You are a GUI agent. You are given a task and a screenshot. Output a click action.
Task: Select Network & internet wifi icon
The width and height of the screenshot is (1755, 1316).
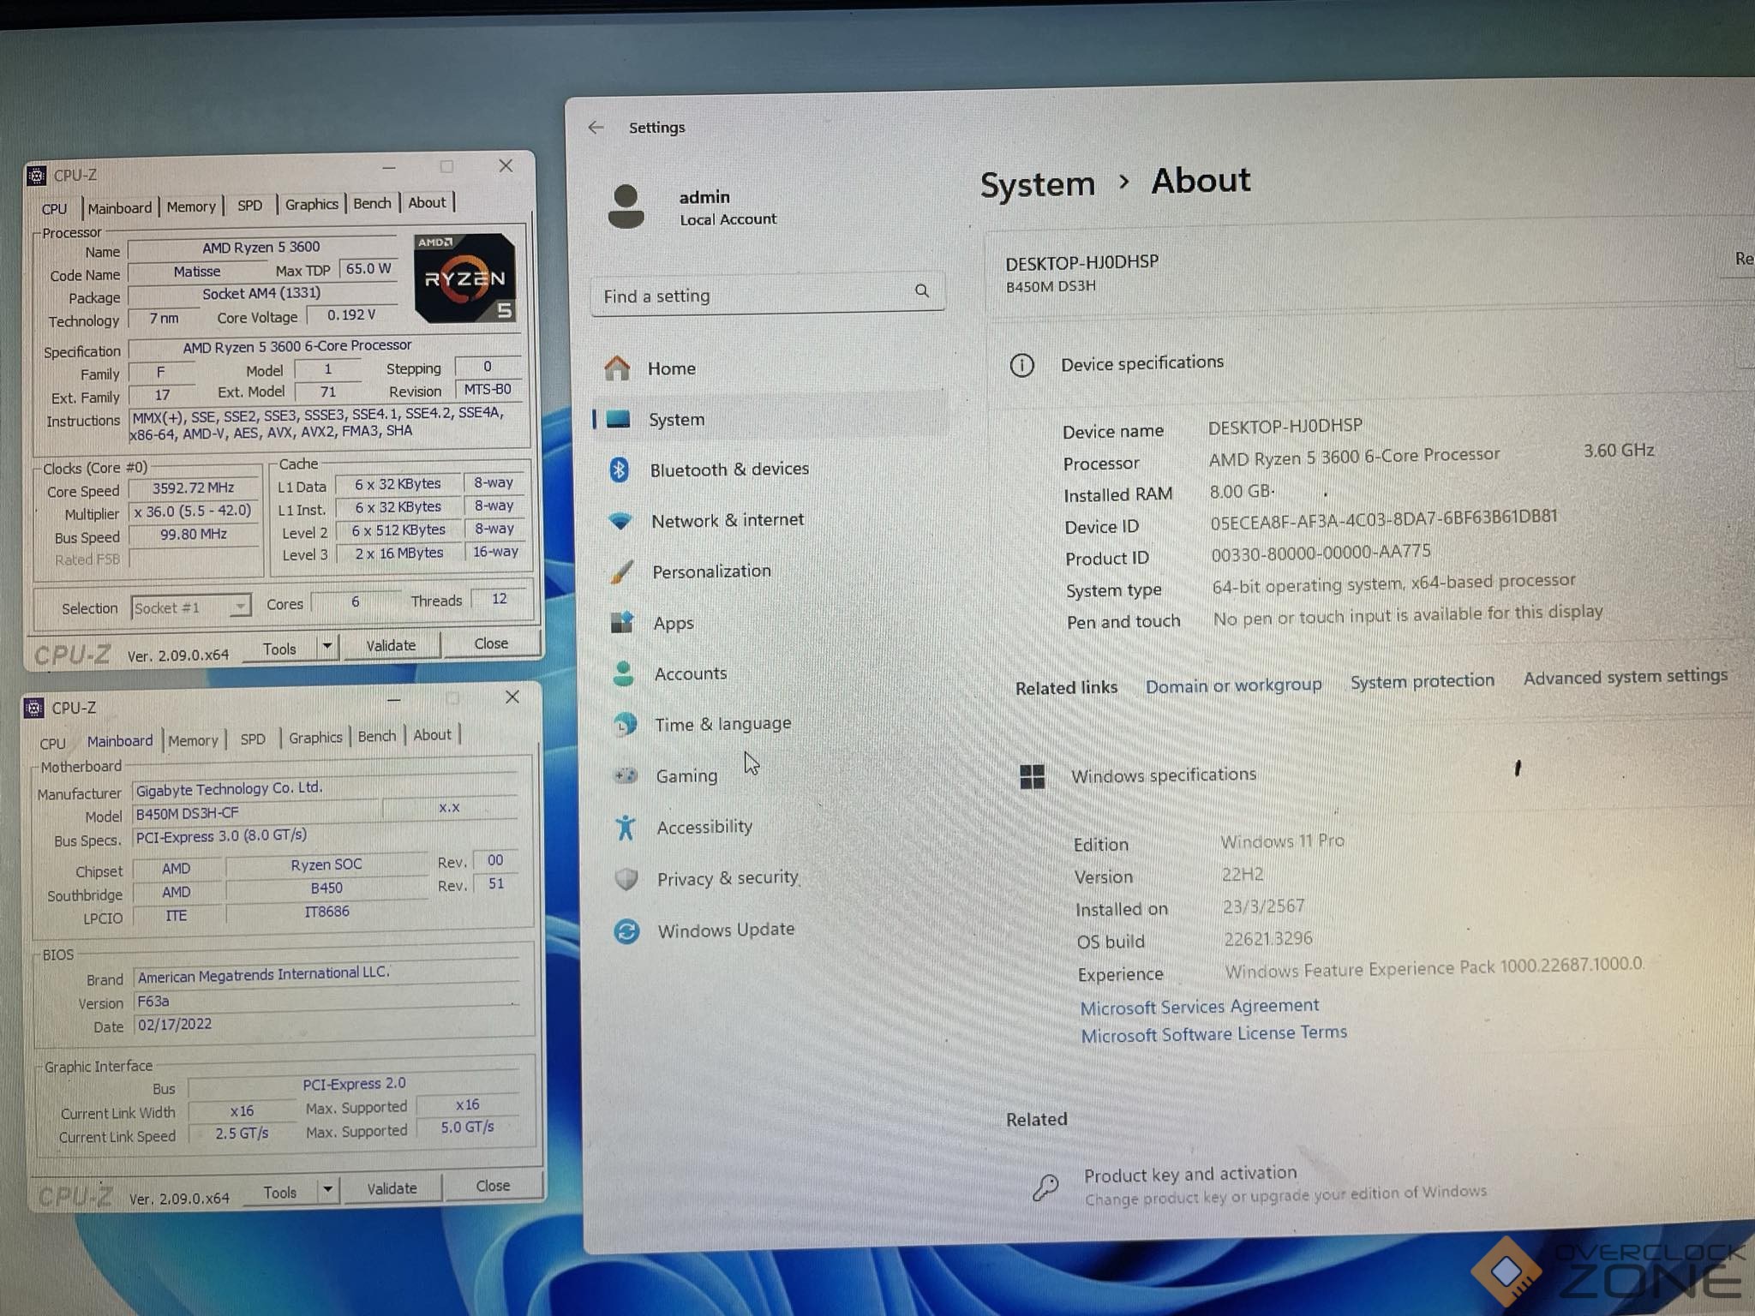pos(620,520)
